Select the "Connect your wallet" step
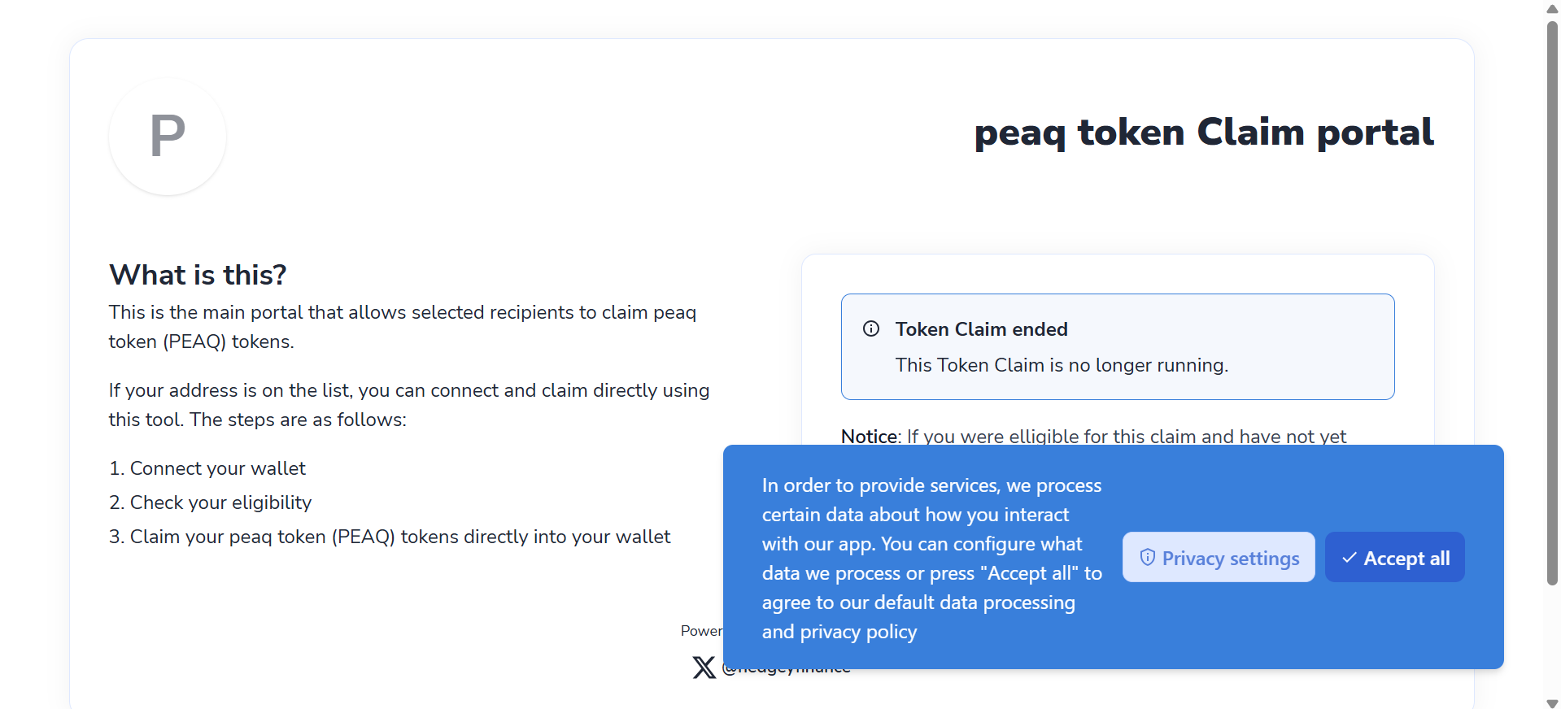 click(x=217, y=468)
